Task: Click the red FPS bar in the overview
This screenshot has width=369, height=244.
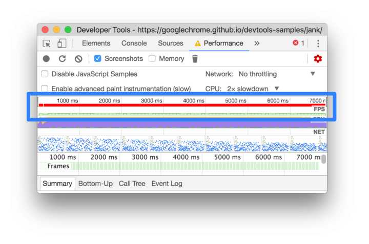Action: (x=182, y=105)
